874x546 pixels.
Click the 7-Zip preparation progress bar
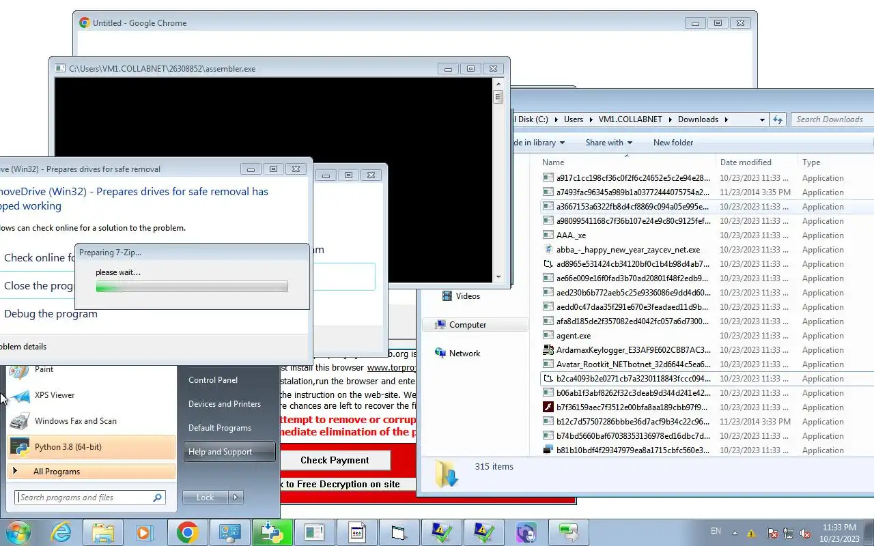click(192, 287)
